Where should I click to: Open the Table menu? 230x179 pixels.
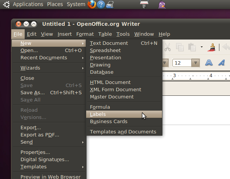coord(105,34)
